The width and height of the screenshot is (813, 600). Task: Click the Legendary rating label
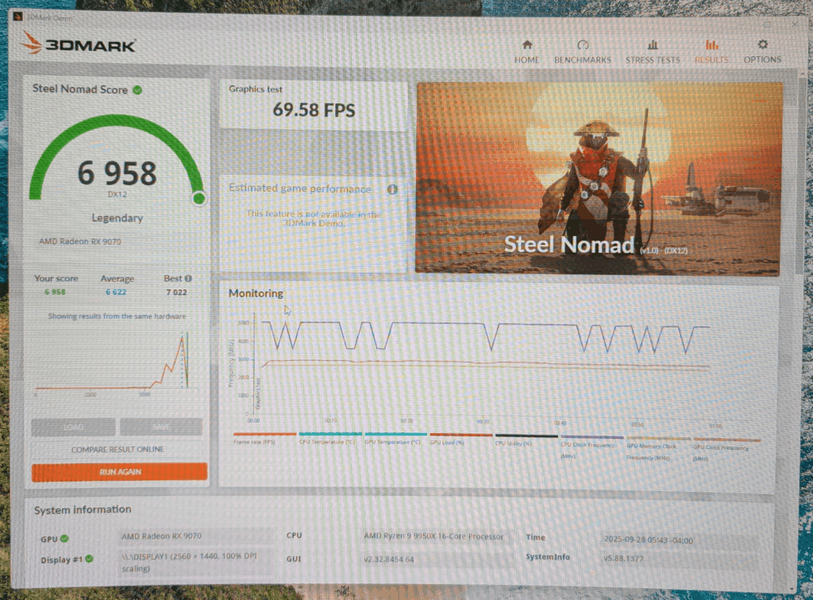[x=118, y=218]
